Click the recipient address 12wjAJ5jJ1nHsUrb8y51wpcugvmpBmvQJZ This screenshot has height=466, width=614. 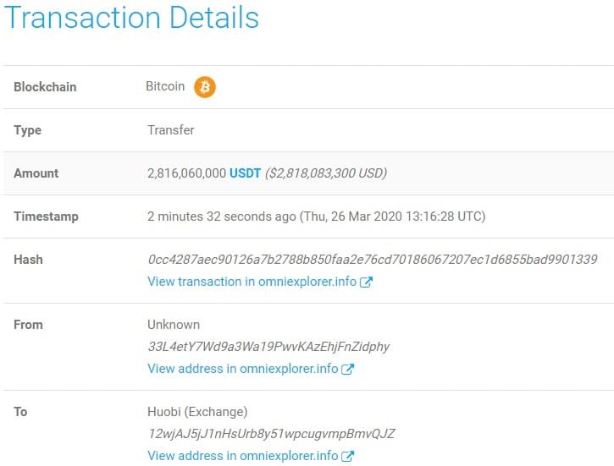pyautogui.click(x=271, y=434)
